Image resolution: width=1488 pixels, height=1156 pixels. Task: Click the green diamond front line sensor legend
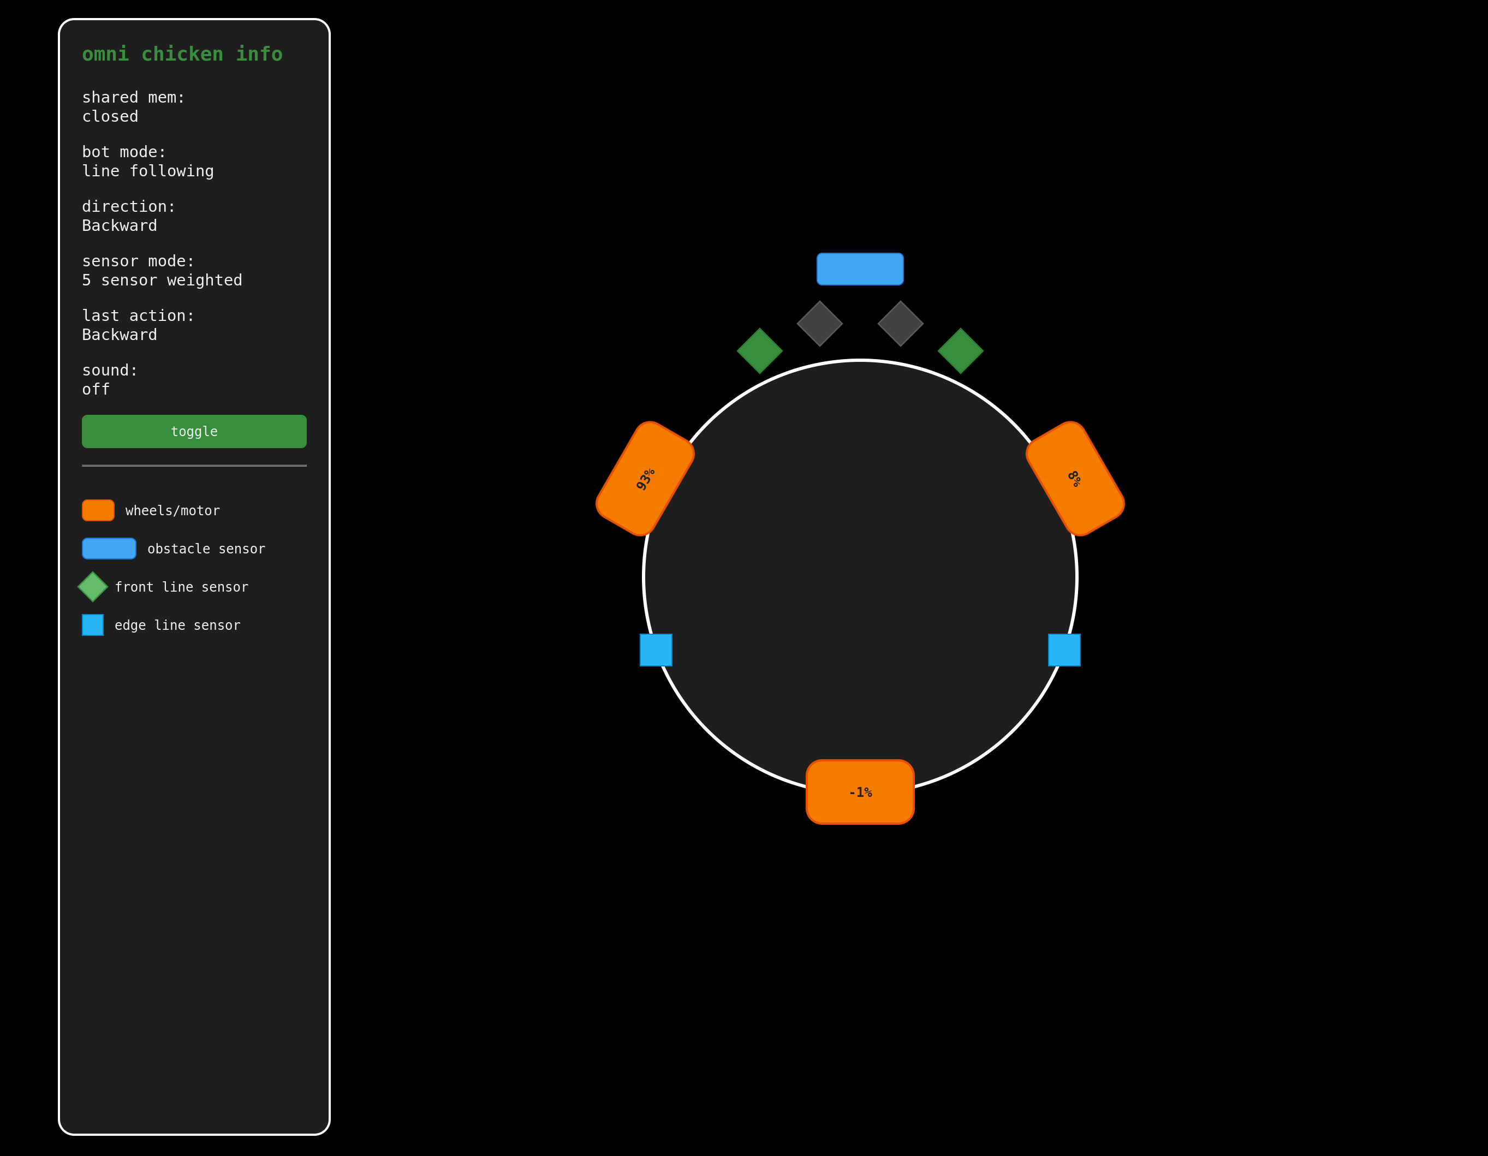93,587
